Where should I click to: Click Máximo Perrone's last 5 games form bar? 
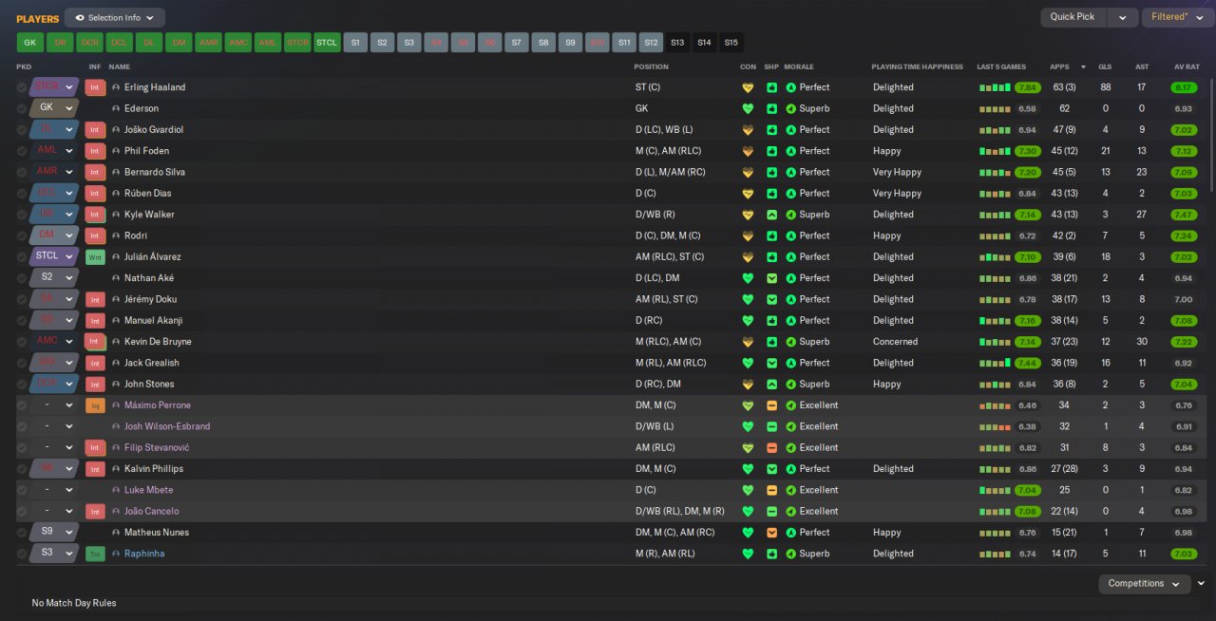[995, 405]
